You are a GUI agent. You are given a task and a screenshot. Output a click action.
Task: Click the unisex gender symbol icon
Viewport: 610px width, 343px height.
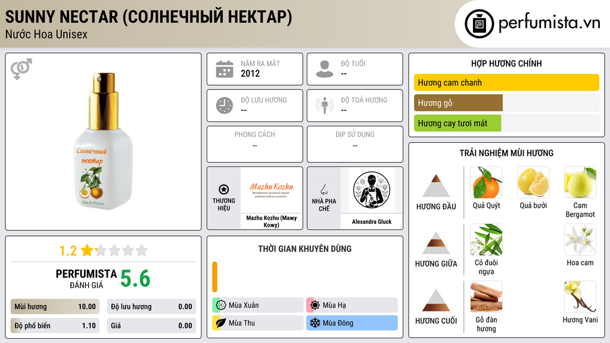[21, 69]
